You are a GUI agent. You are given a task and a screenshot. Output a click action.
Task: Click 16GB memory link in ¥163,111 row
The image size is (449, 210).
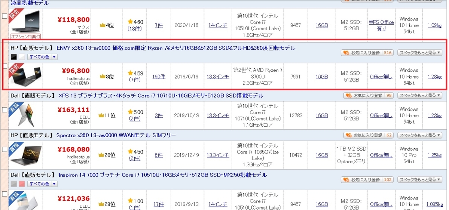[322, 115]
